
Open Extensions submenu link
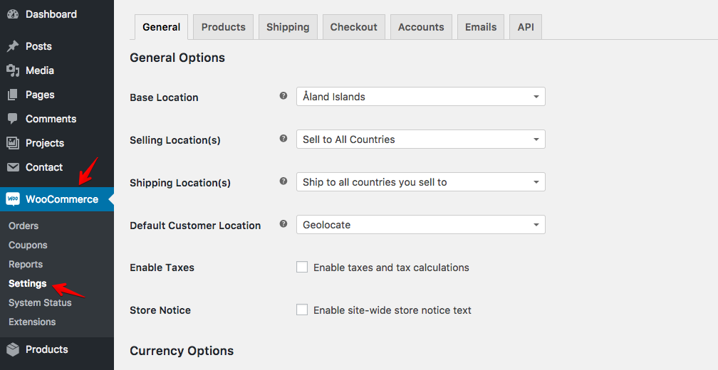(x=32, y=322)
